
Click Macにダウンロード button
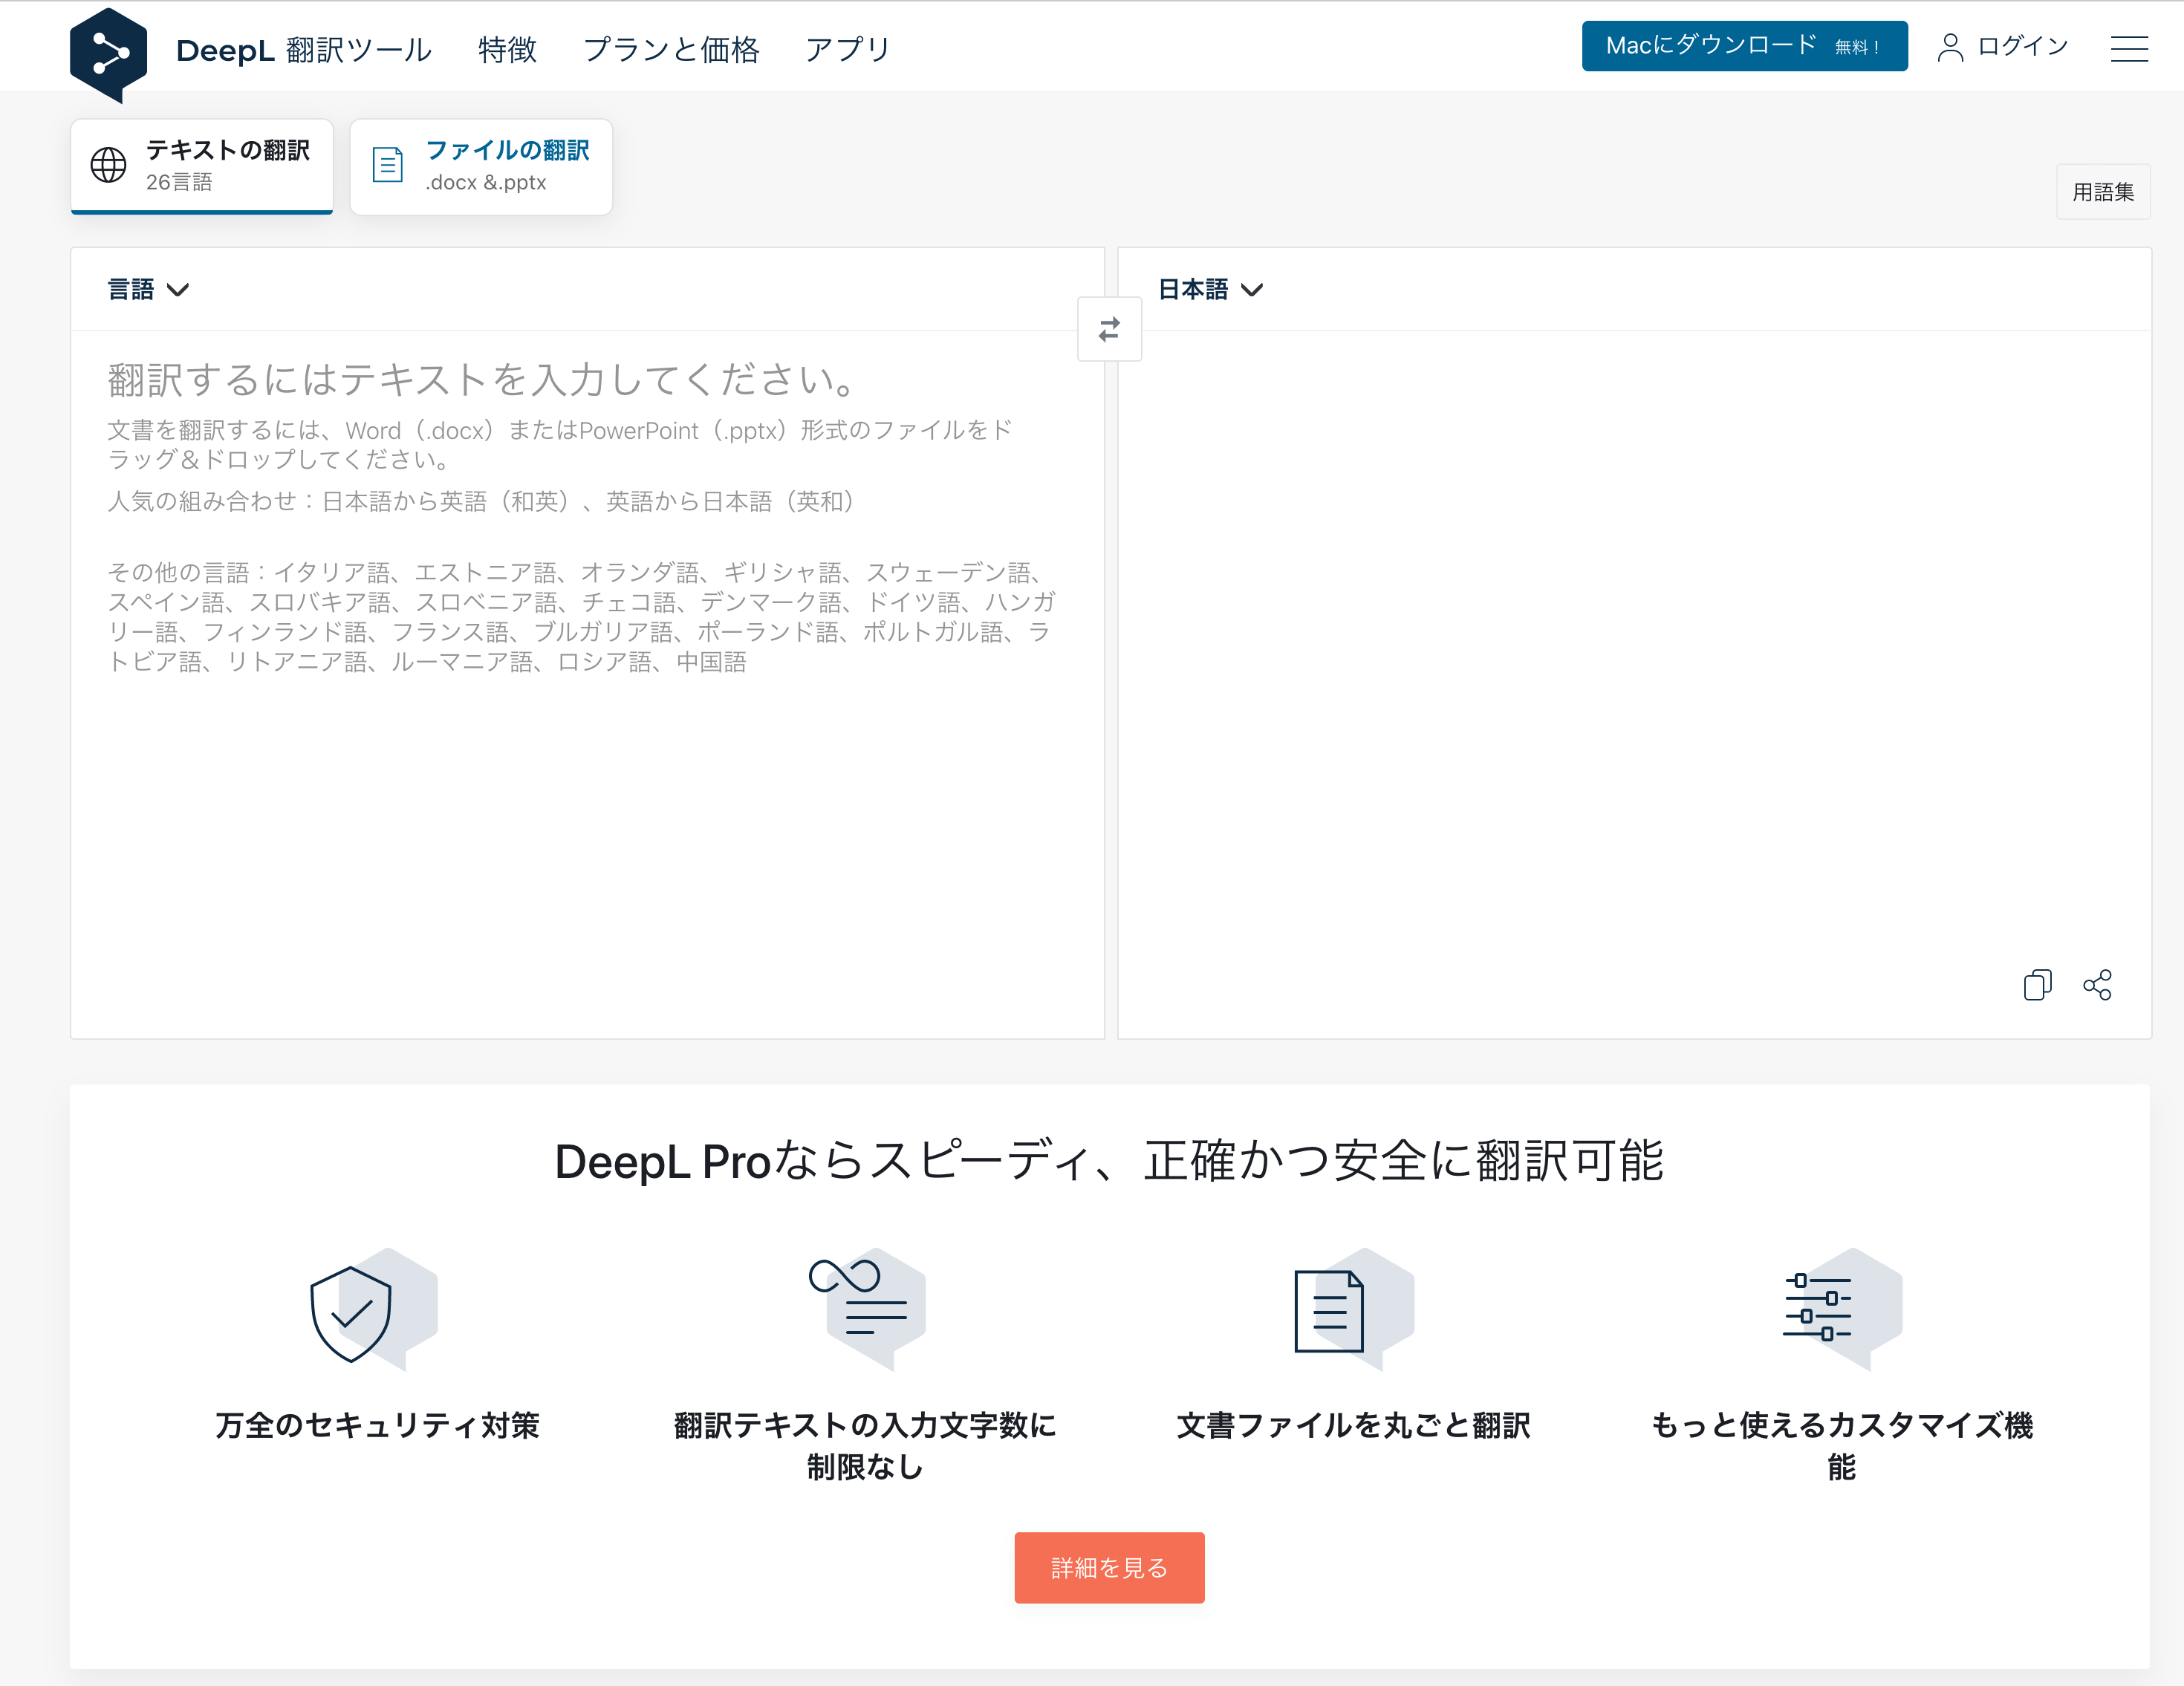coord(1744,46)
